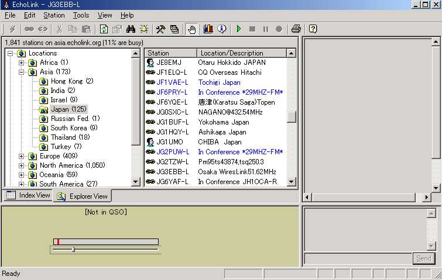Switch to the Index View tab
The width and height of the screenshot is (442, 280).
coord(28,195)
